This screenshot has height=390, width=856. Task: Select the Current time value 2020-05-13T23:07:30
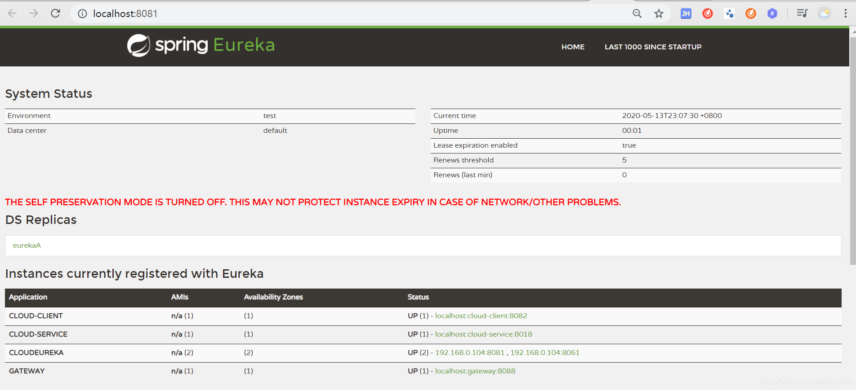point(672,116)
